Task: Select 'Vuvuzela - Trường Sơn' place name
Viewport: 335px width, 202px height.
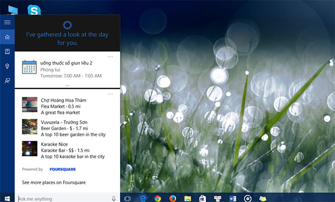Action: click(64, 122)
